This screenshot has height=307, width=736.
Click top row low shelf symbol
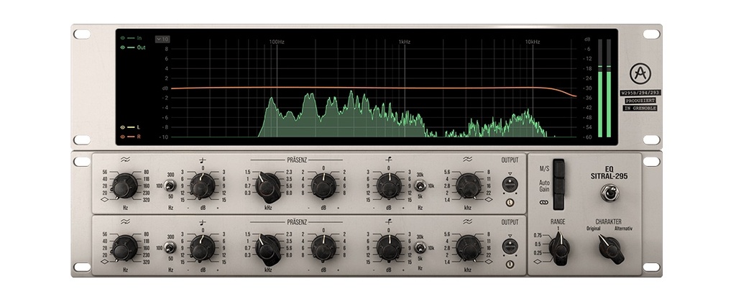pos(203,160)
